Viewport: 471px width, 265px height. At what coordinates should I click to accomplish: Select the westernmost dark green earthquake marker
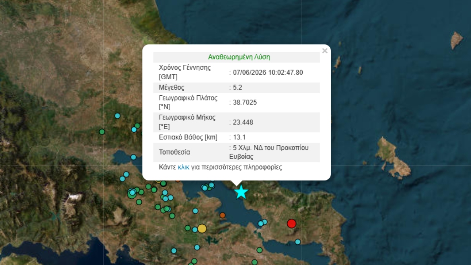[x=102, y=132]
